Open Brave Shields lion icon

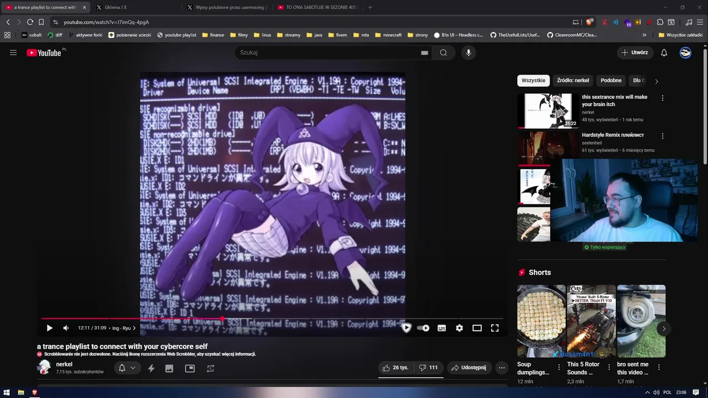click(589, 22)
